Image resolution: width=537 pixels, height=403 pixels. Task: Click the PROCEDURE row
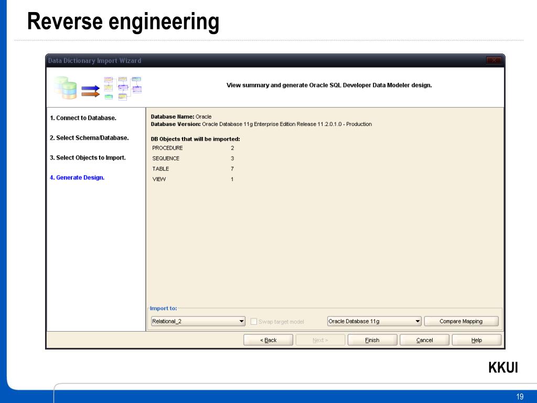tap(193, 148)
